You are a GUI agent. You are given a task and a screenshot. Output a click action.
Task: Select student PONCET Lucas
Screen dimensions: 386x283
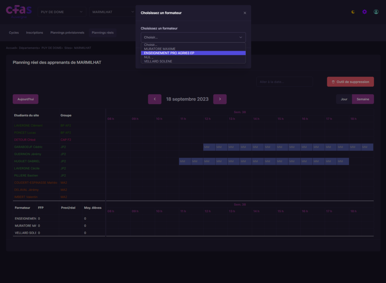click(25, 133)
